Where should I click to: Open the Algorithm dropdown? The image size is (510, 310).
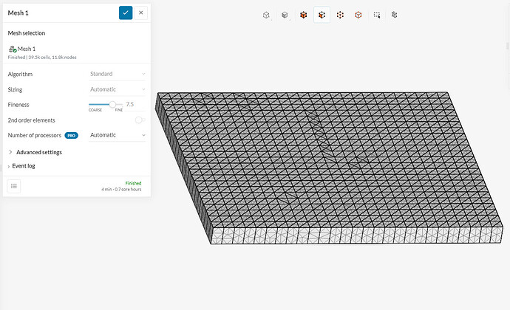117,74
